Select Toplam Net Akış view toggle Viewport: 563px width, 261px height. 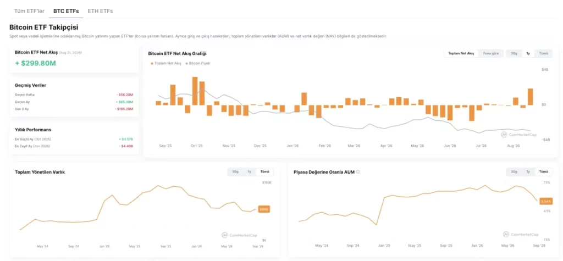461,53
